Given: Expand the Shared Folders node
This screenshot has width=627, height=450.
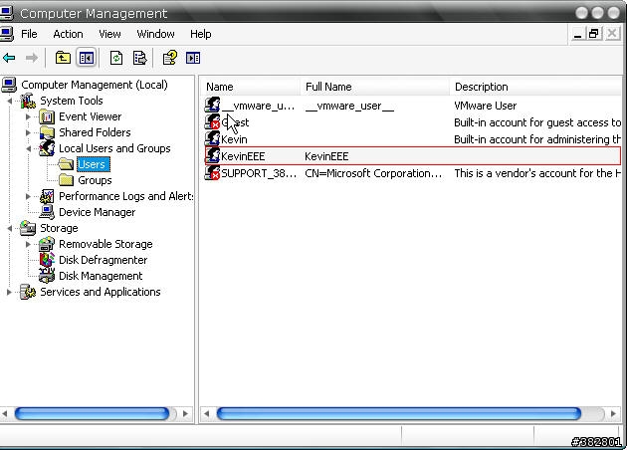Looking at the screenshot, I should [28, 132].
